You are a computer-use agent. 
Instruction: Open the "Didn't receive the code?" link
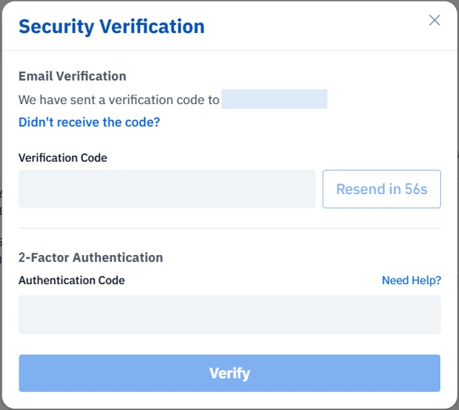coord(89,122)
